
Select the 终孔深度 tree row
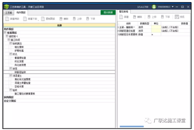click(x=59, y=62)
